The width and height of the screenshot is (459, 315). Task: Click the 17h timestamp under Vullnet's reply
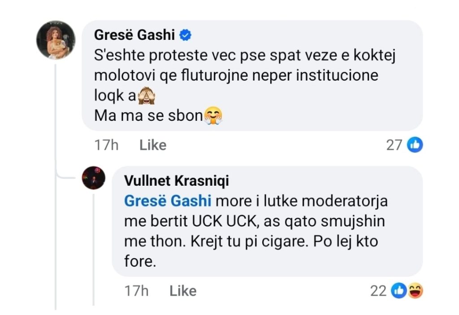coord(136,291)
